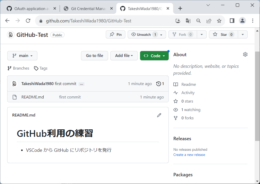Image resolution: width=260 pixels, height=184 pixels.
Task: Bookmark this page with the star icon
Action: [219, 21]
